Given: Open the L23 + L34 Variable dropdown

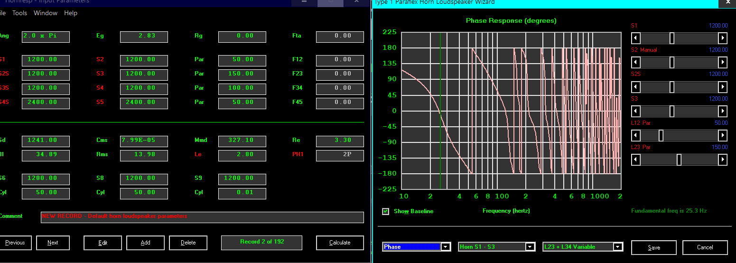Looking at the screenshot, I should (618, 247).
